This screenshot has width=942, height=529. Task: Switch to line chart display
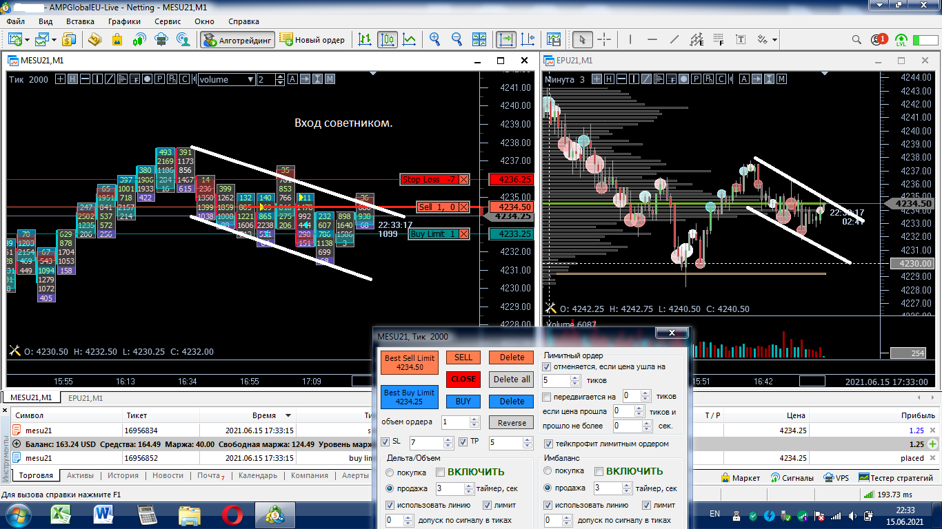point(410,40)
